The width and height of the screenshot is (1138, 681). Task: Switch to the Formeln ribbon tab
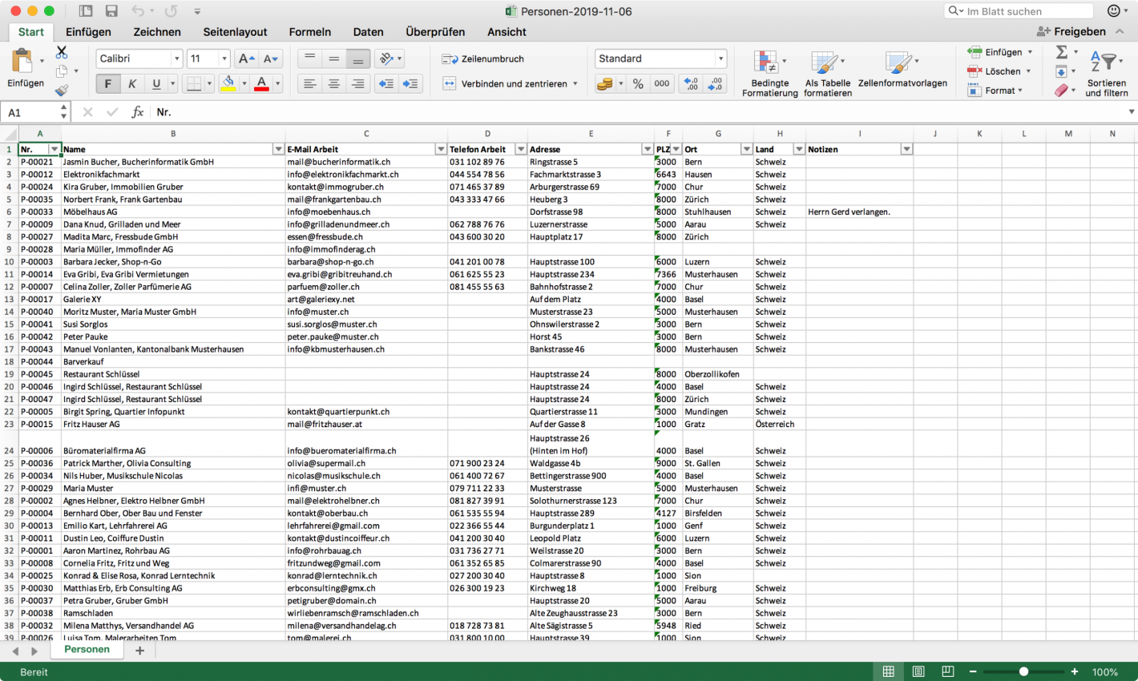pyautogui.click(x=310, y=32)
